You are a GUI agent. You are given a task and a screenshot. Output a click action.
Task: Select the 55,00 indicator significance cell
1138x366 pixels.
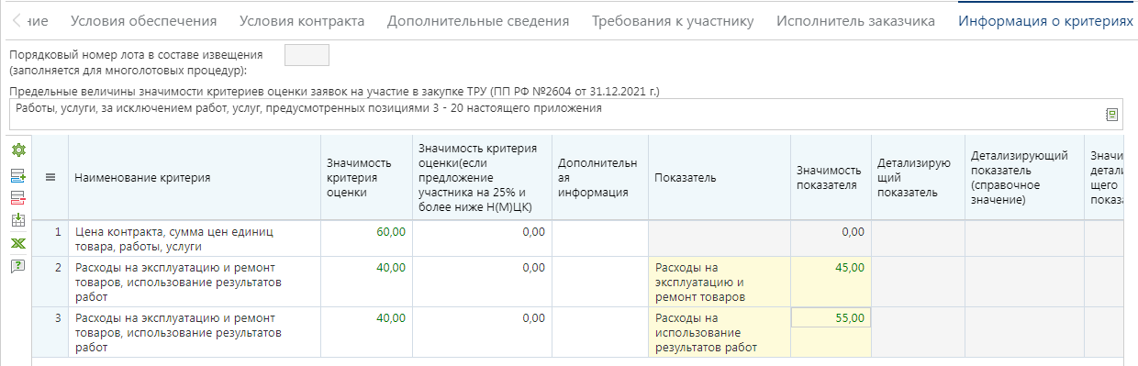(831, 318)
